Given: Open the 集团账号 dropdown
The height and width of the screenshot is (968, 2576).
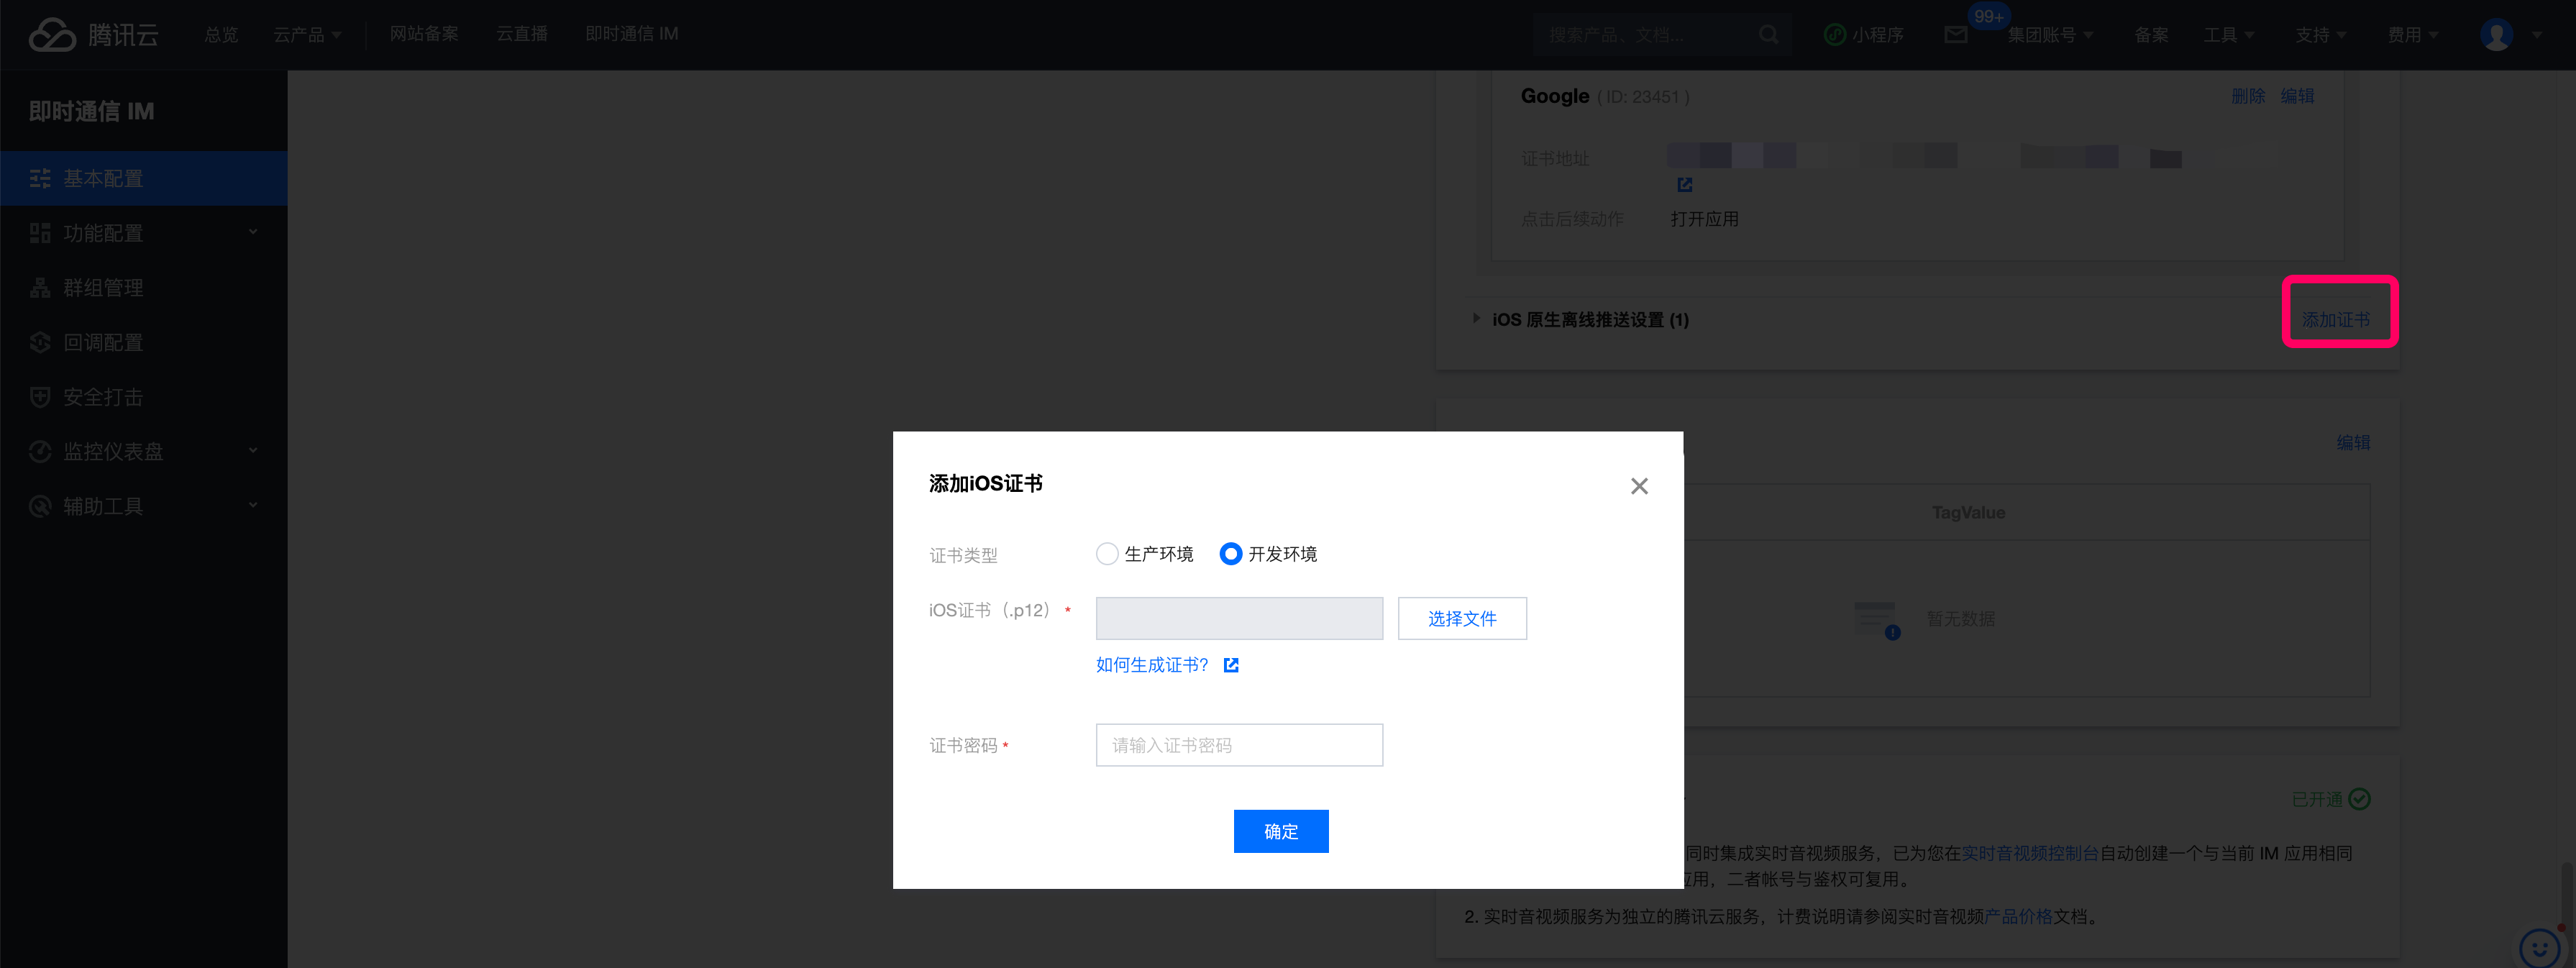Looking at the screenshot, I should (x=2050, y=35).
